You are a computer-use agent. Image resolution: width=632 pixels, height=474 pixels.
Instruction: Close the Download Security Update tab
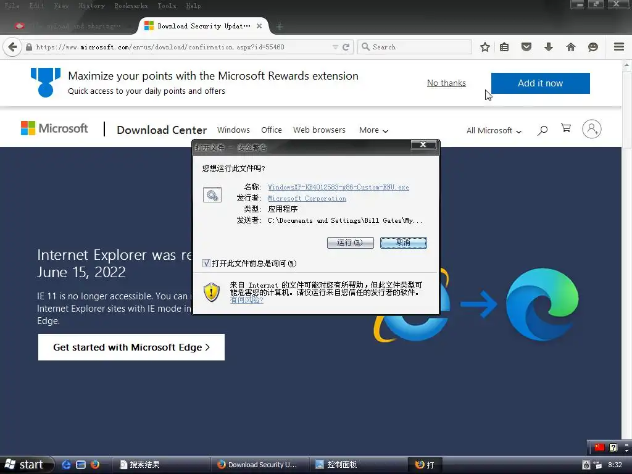pos(259,26)
